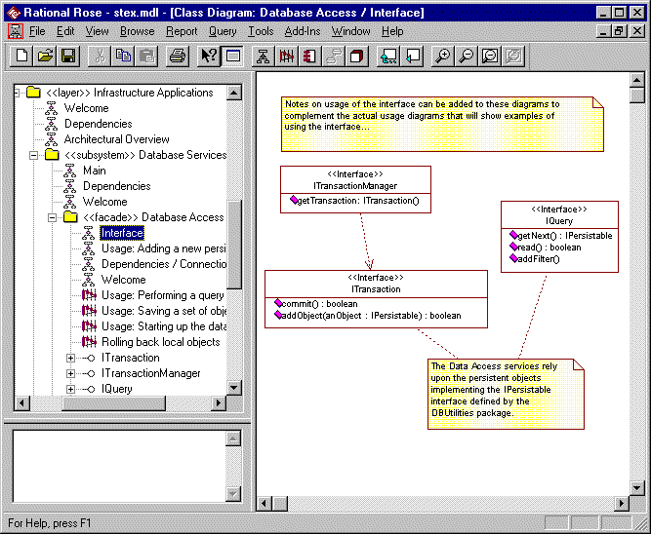This screenshot has width=651, height=534.
Task: Click the Save diskette toolbar icon
Action: click(68, 56)
